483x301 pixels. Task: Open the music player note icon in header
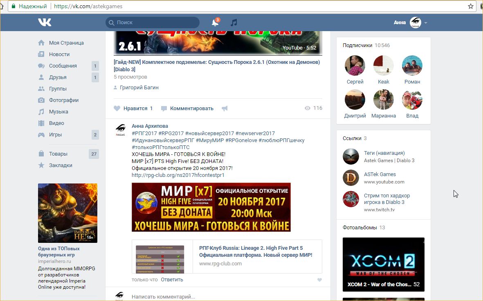234,22
